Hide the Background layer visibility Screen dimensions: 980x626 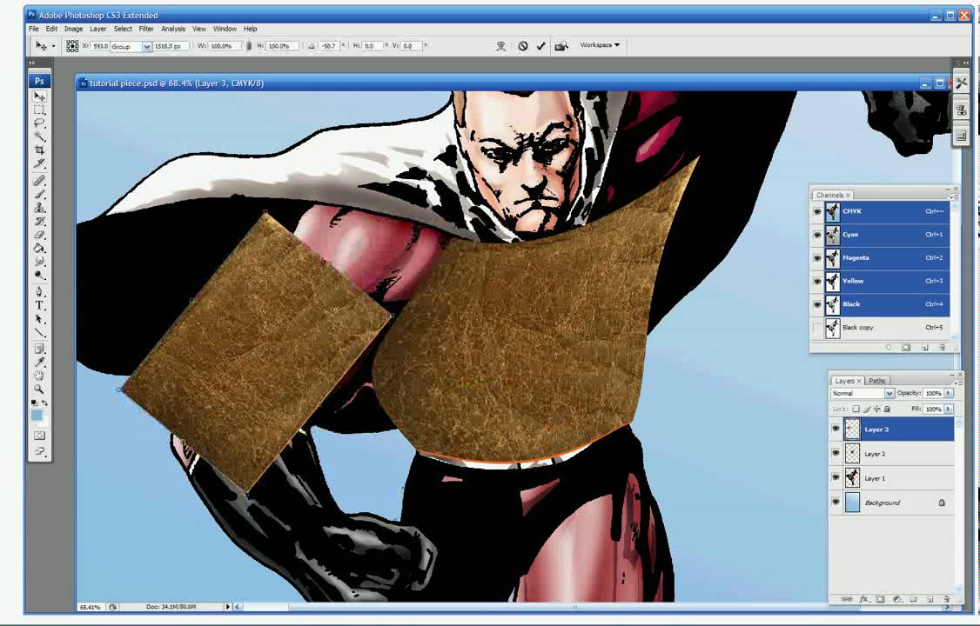[x=836, y=502]
